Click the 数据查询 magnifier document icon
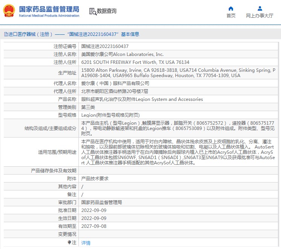The image size is (281, 249). [93, 11]
